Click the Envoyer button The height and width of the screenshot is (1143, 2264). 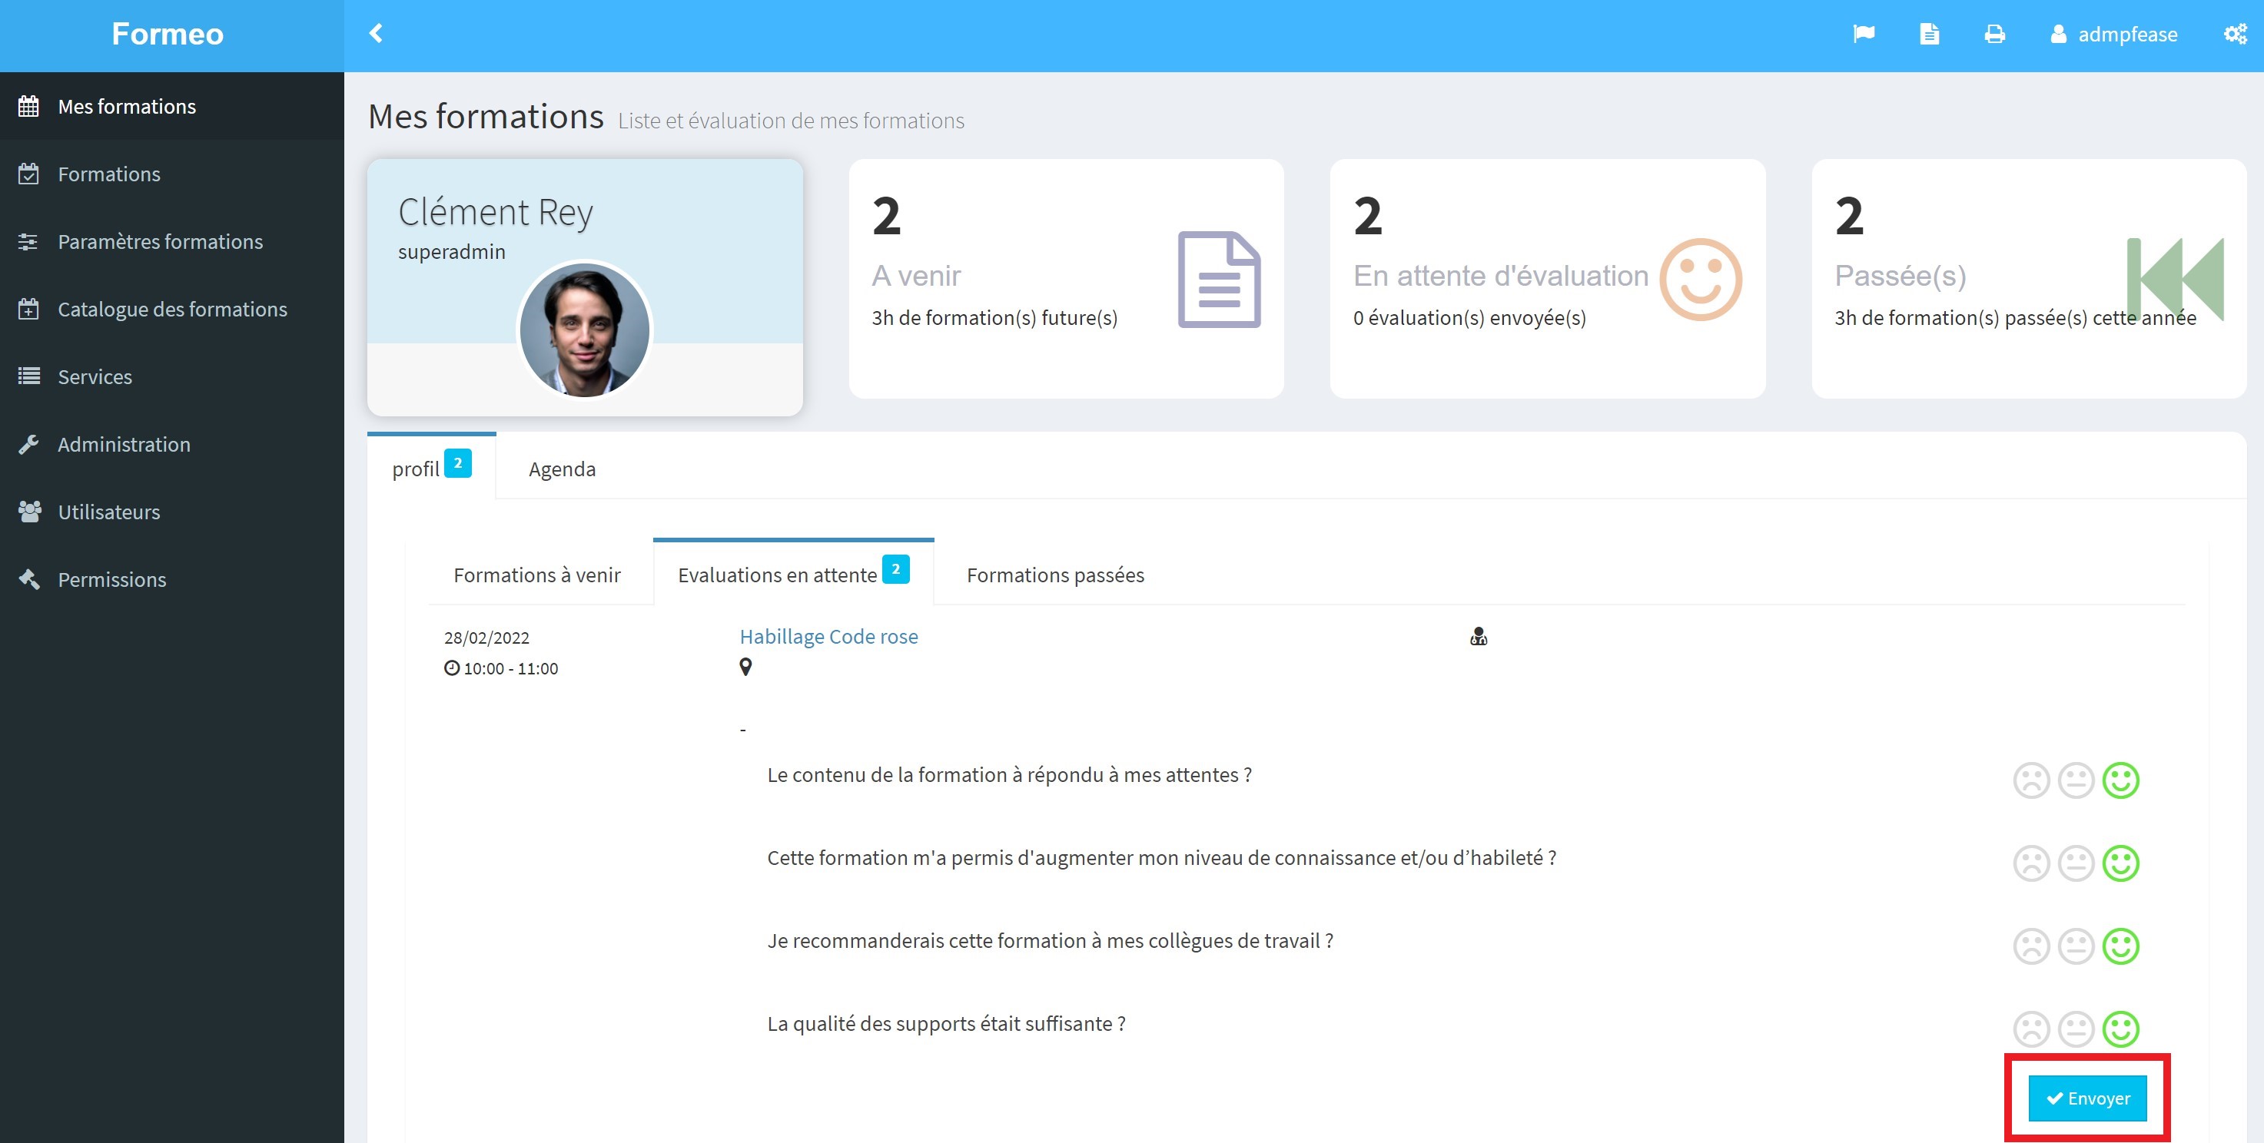pyautogui.click(x=2087, y=1098)
